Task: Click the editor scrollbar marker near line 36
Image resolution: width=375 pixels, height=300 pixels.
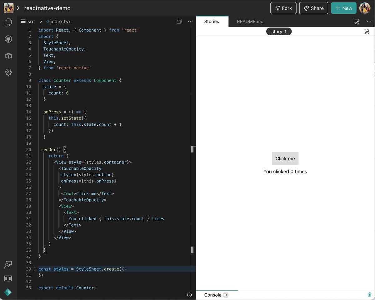Action: click(x=192, y=250)
